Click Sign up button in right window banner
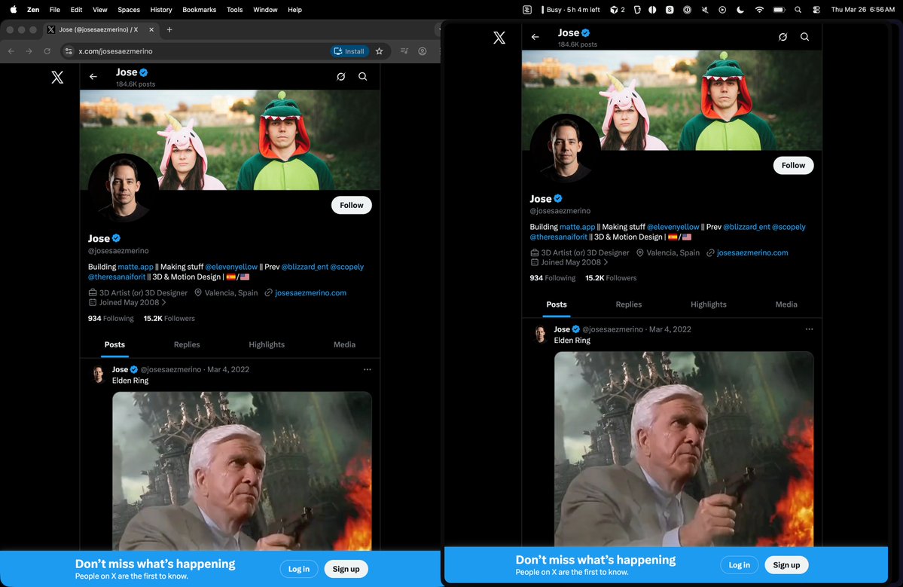 click(x=786, y=565)
